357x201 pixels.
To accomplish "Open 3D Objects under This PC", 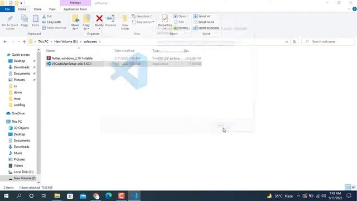I will pos(21,128).
